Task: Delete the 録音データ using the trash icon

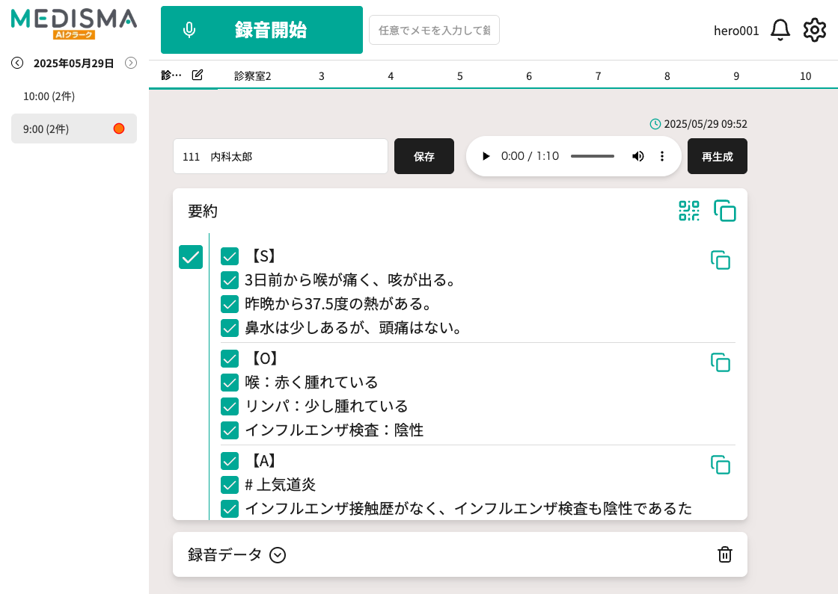Action: point(724,554)
